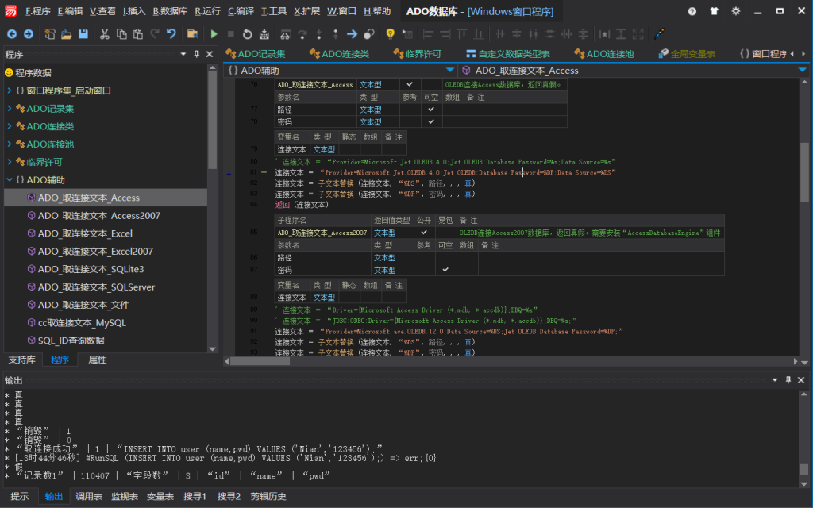
Task: Click the blue Undo arrow icon
Action: (171, 34)
